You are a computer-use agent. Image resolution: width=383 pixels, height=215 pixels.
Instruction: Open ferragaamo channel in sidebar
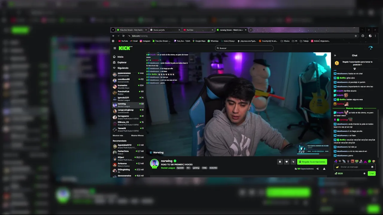pyautogui.click(x=128, y=117)
